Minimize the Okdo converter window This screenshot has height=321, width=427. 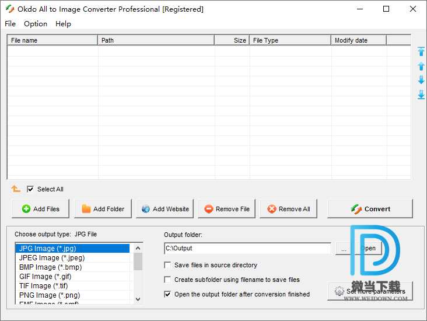coord(360,9)
